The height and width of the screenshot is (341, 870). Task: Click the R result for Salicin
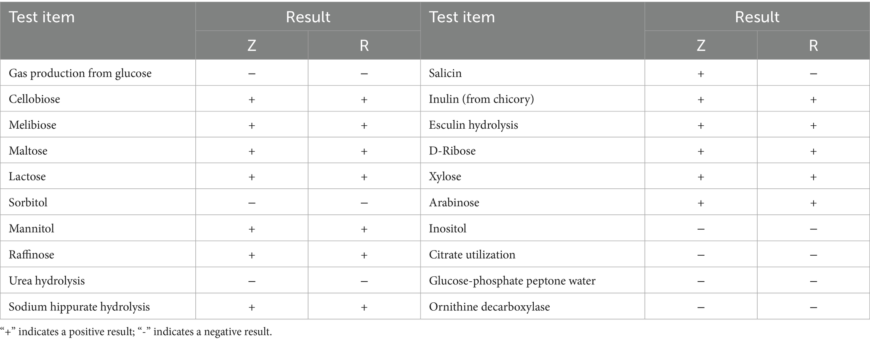tap(813, 74)
